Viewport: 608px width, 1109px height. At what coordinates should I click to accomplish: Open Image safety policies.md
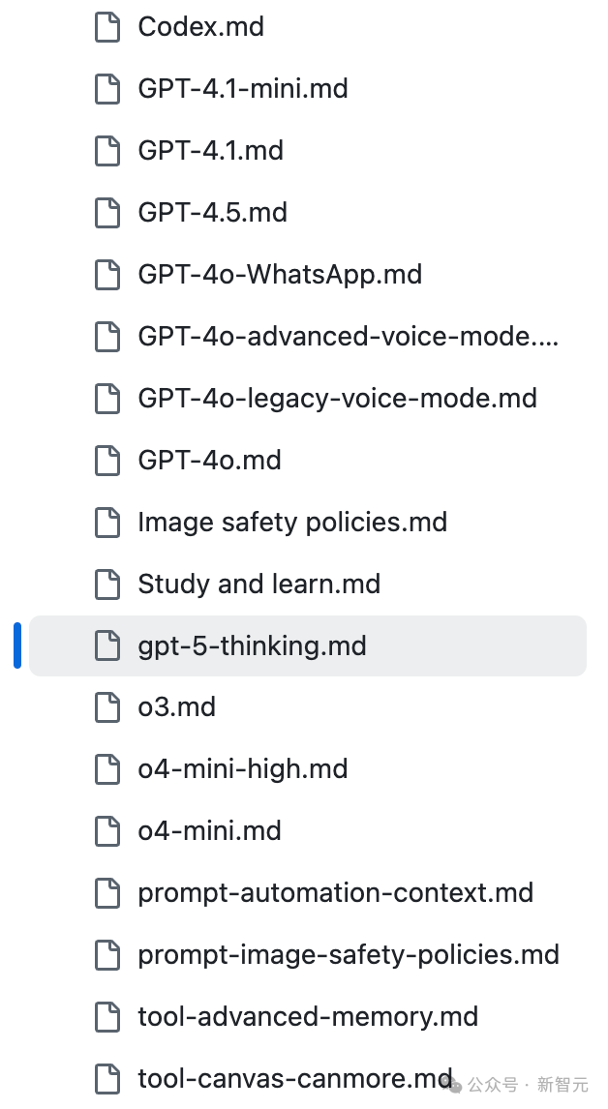pyautogui.click(x=292, y=522)
